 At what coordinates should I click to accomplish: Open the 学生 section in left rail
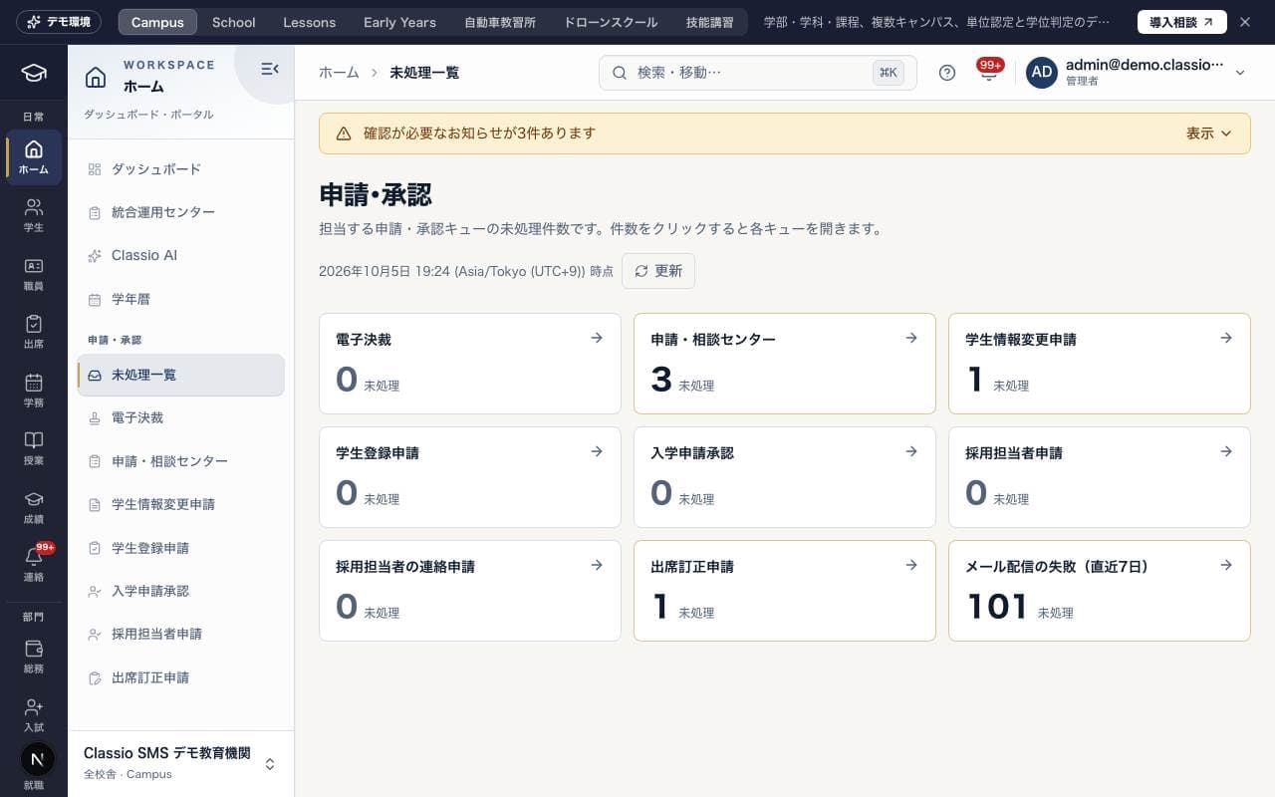pyautogui.click(x=34, y=215)
